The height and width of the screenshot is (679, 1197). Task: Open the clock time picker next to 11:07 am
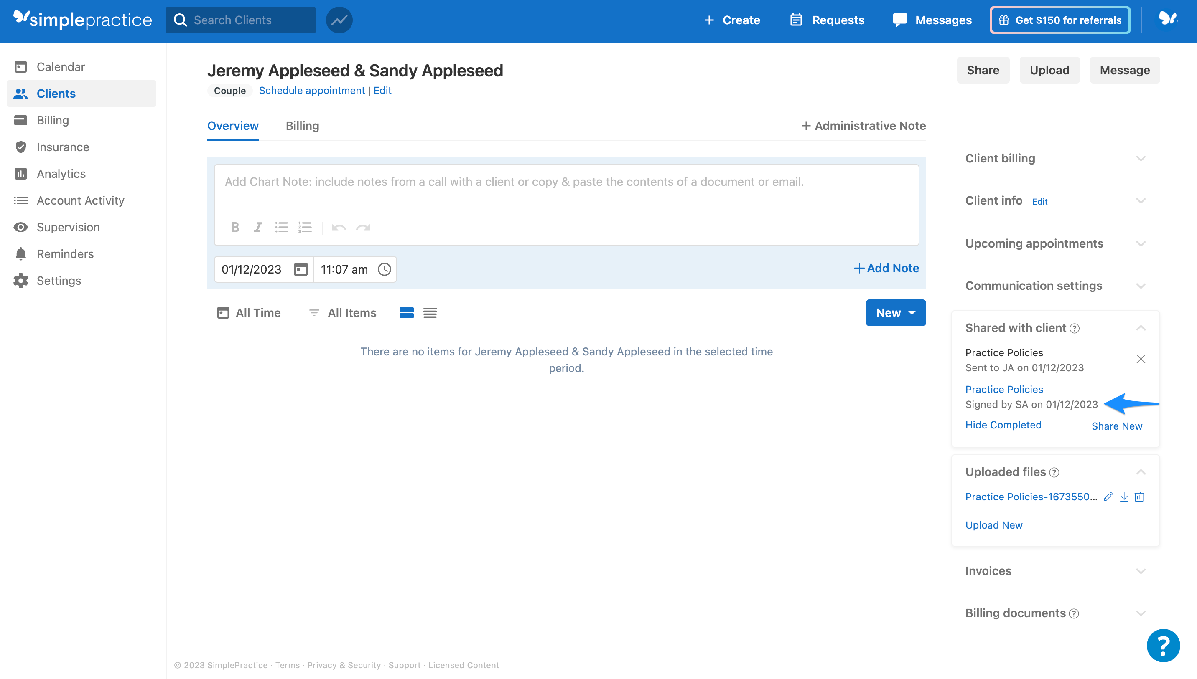[385, 269]
